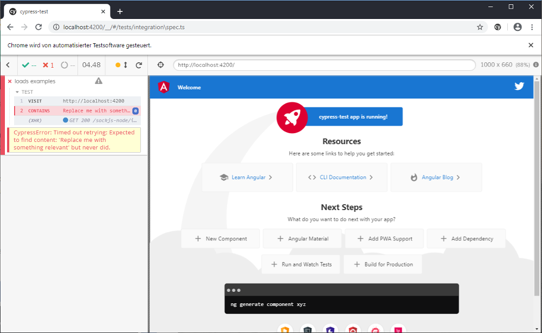Click the ng generate component xyz terminal text
The image size is (542, 333).
click(x=268, y=304)
